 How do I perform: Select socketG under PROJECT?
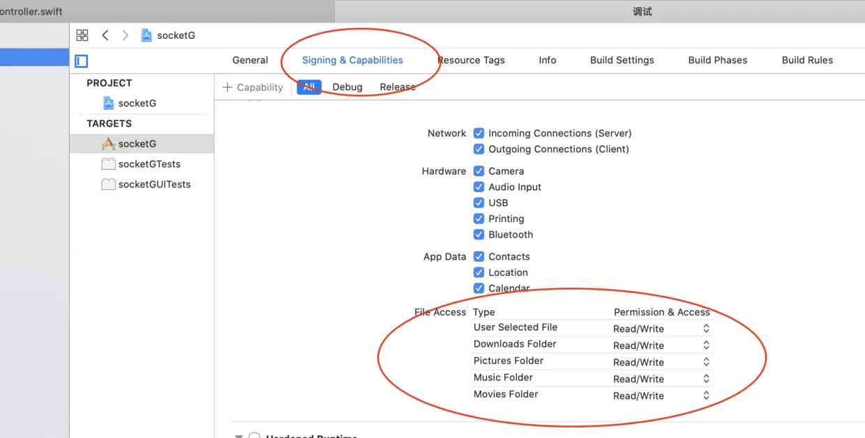[x=137, y=103]
